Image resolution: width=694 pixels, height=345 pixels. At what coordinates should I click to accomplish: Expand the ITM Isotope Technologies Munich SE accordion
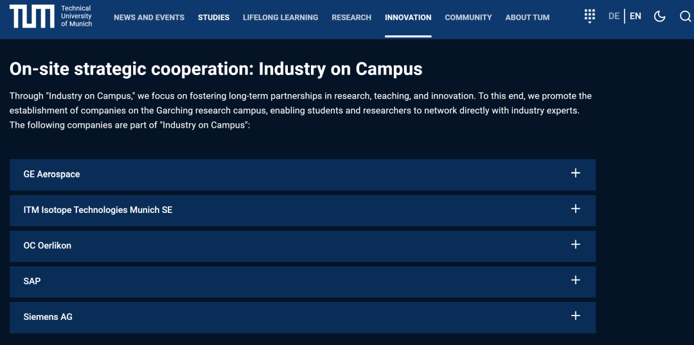point(98,210)
